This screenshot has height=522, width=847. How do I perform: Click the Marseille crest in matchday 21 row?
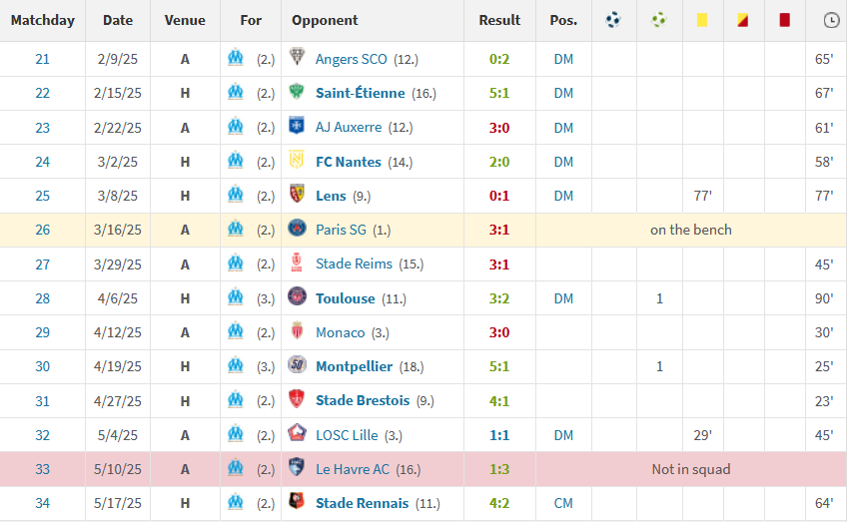click(x=236, y=57)
